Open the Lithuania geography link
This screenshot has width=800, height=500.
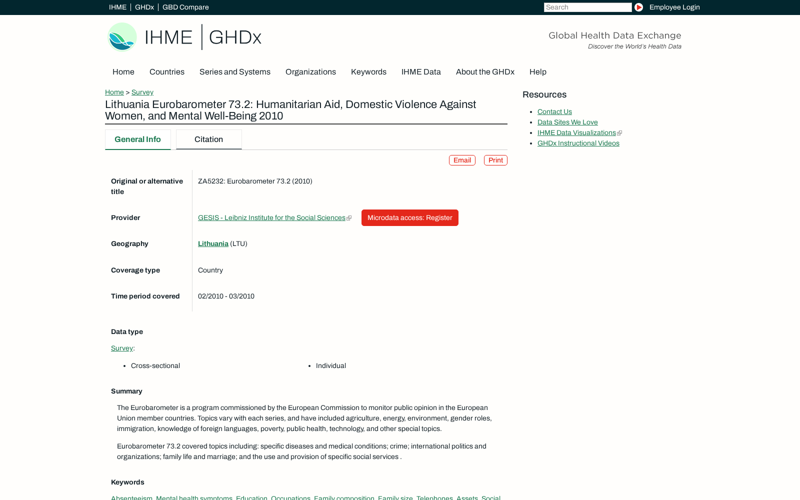(x=213, y=244)
